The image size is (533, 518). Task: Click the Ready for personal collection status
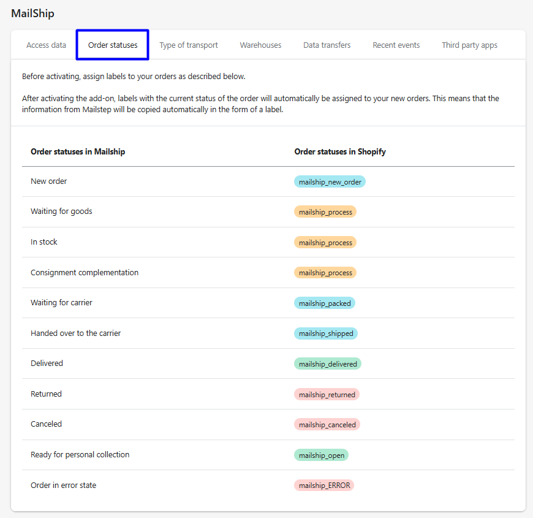pos(80,454)
